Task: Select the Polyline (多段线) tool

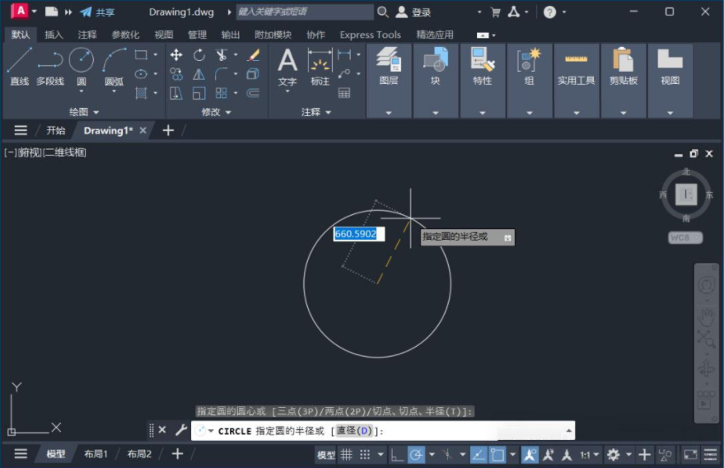Action: point(50,66)
